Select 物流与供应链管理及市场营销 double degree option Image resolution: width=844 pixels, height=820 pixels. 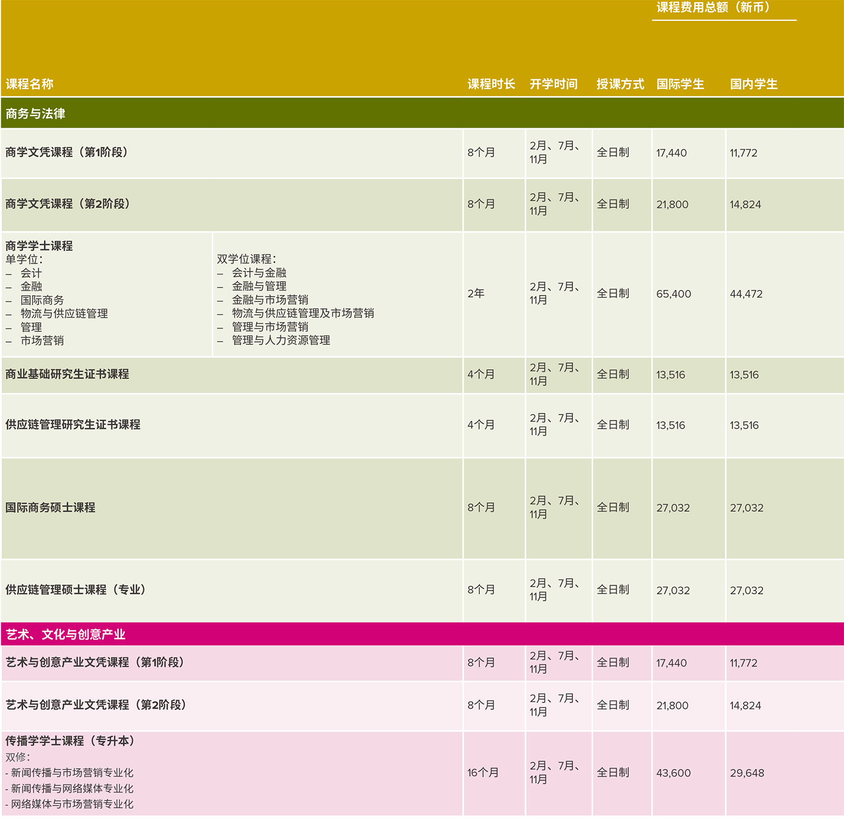(303, 313)
